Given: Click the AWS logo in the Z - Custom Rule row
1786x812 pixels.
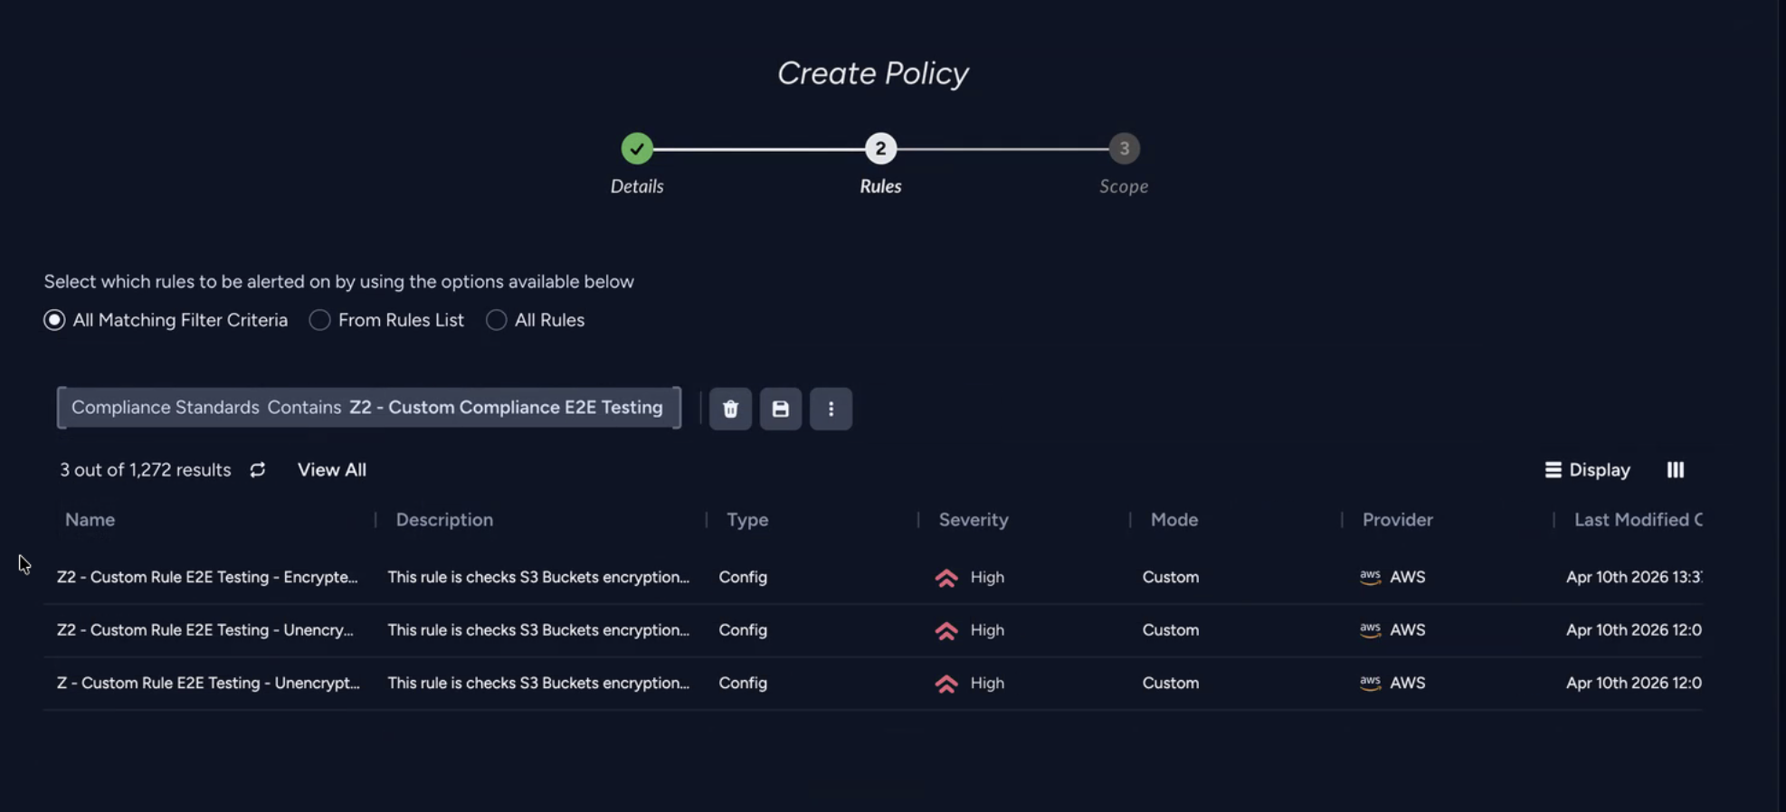Looking at the screenshot, I should pyautogui.click(x=1370, y=683).
